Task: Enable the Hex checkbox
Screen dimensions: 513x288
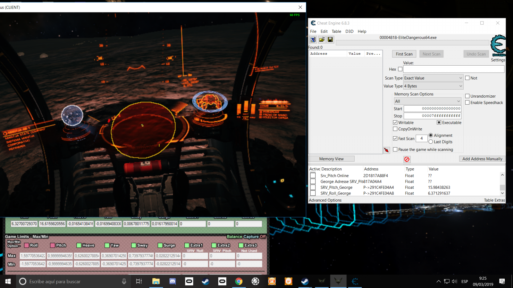Action: pyautogui.click(x=400, y=69)
